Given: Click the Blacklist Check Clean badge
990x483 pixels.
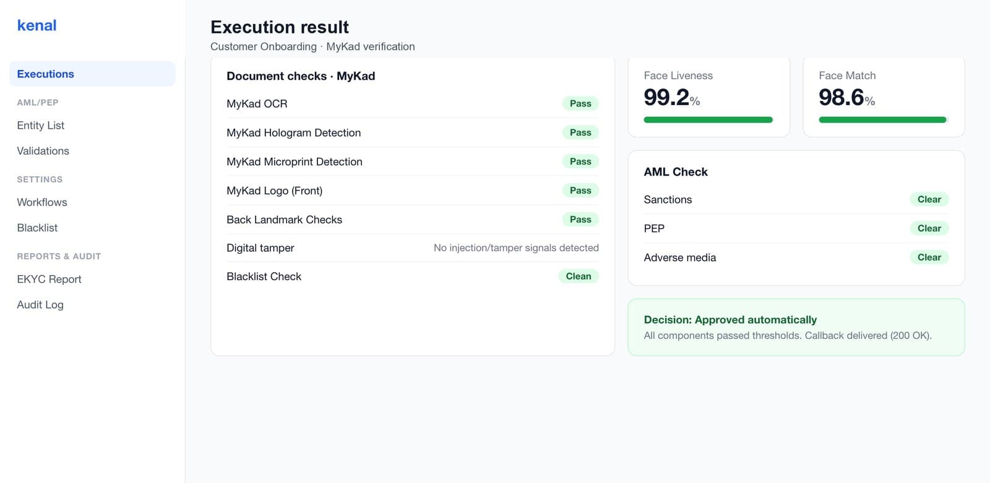Looking at the screenshot, I should (579, 276).
